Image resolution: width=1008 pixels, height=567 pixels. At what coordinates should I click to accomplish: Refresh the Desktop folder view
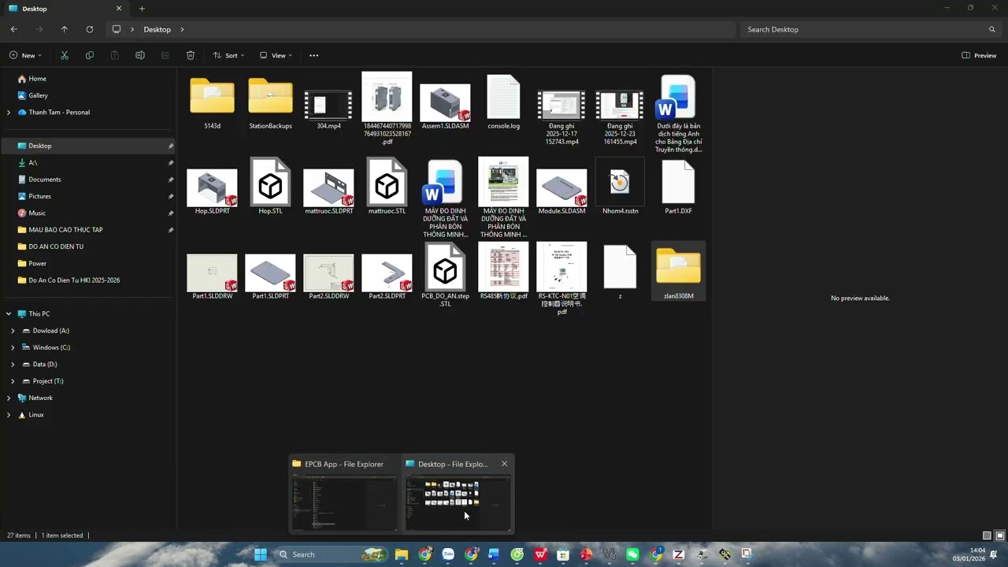pos(90,29)
